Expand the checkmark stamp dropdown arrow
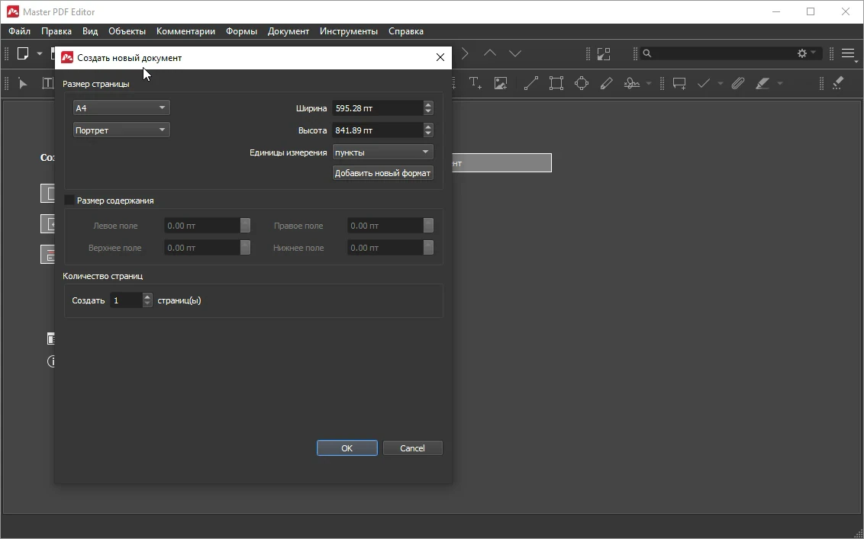This screenshot has width=864, height=539. point(721,84)
